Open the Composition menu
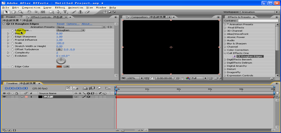The width and height of the screenshot is (281, 133). (31, 8)
